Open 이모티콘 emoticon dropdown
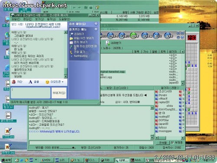 point(55,82)
